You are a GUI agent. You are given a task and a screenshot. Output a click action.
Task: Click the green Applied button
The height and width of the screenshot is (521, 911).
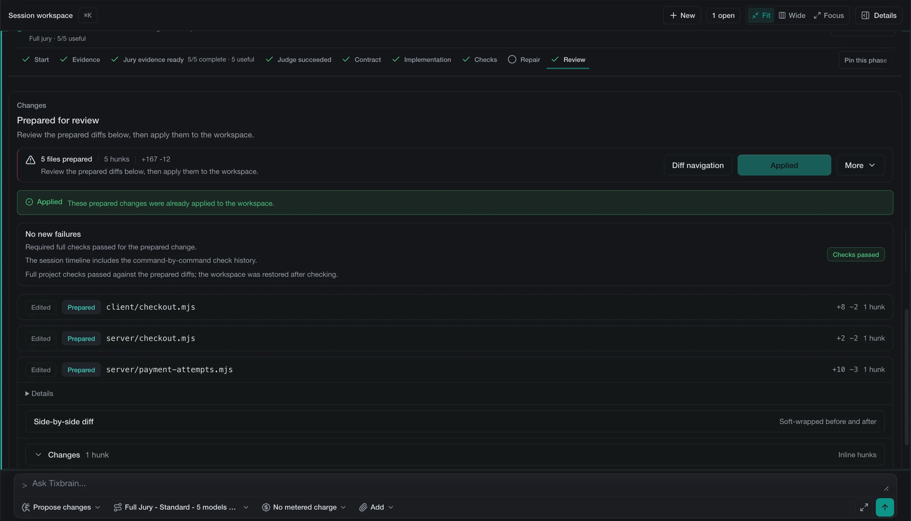pyautogui.click(x=784, y=165)
